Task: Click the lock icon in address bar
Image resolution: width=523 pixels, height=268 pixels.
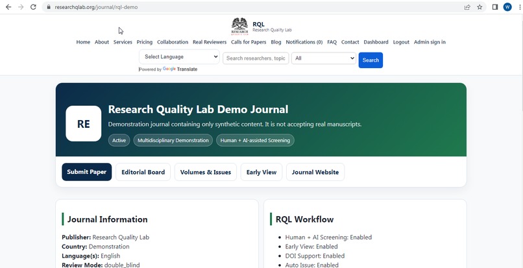Action: coord(49,7)
